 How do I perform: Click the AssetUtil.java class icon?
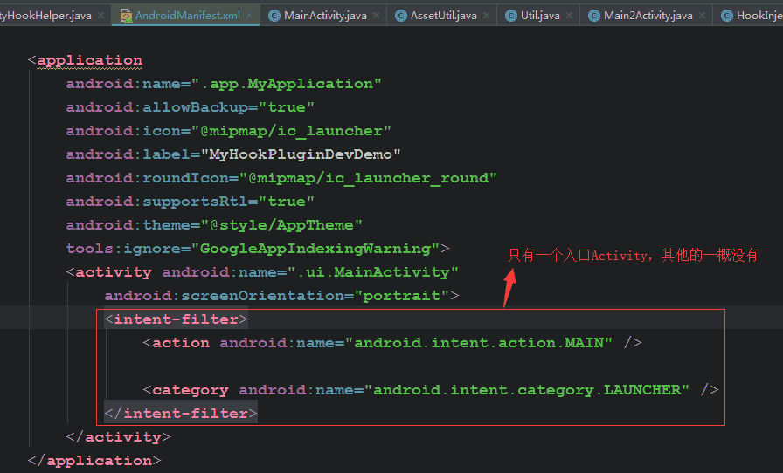[x=400, y=16]
